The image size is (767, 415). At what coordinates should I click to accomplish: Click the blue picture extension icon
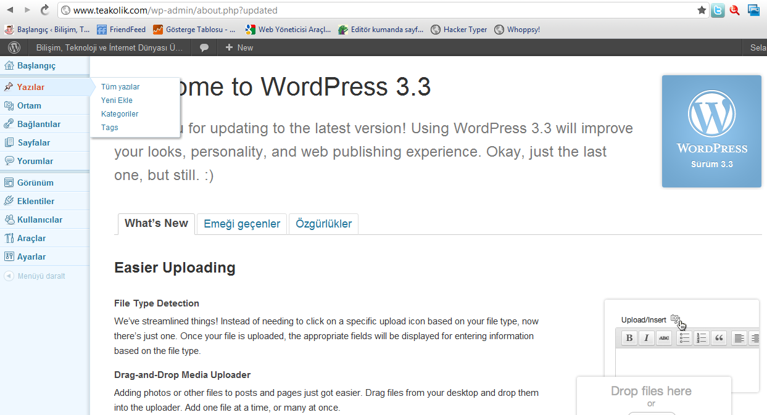[x=753, y=10]
